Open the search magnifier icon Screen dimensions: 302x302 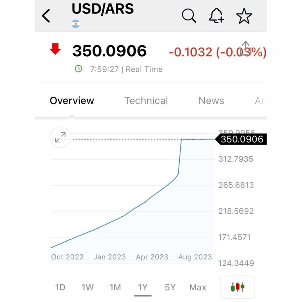(189, 16)
